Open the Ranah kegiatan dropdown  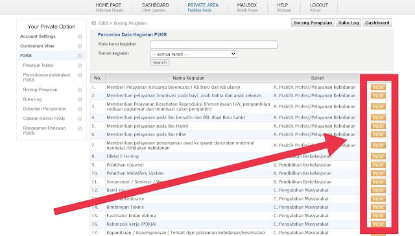(193, 54)
